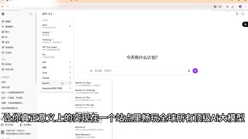Open the search chats option in the sidebar

pyautogui.click(x=7, y=27)
